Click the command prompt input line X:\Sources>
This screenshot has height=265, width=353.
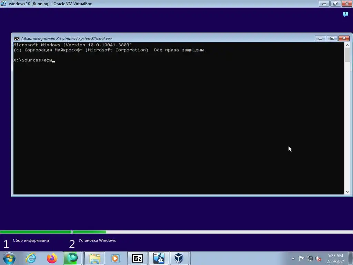(x=34, y=60)
